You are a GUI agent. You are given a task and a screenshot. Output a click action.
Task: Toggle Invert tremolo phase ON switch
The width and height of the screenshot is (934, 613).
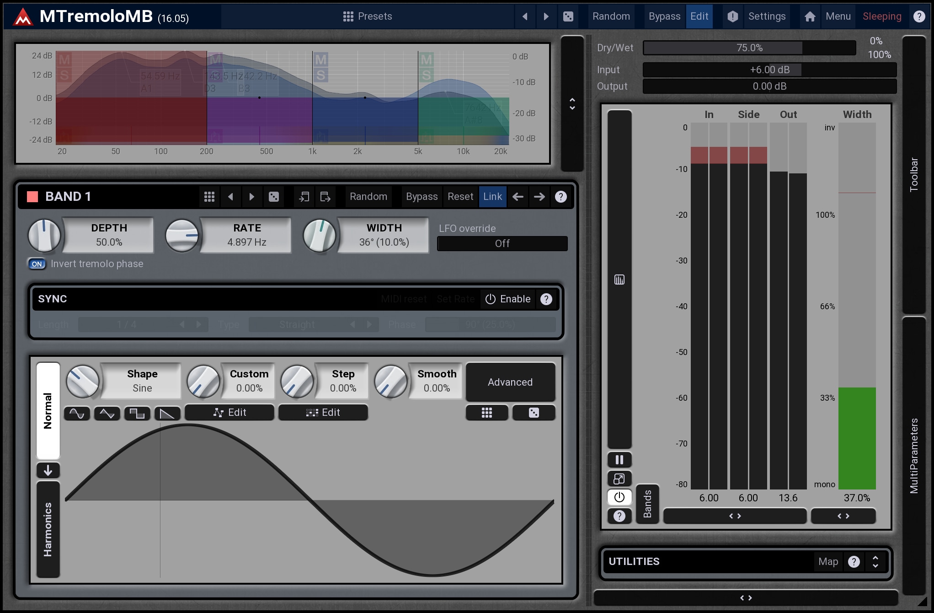[x=37, y=264]
